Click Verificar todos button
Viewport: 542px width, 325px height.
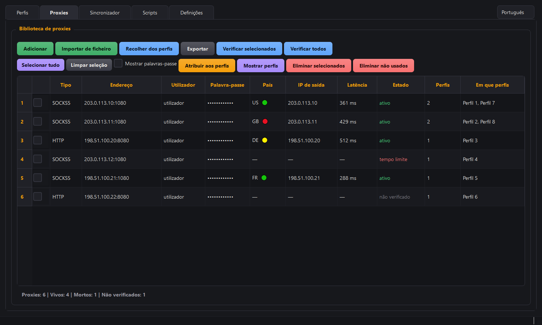coord(308,49)
